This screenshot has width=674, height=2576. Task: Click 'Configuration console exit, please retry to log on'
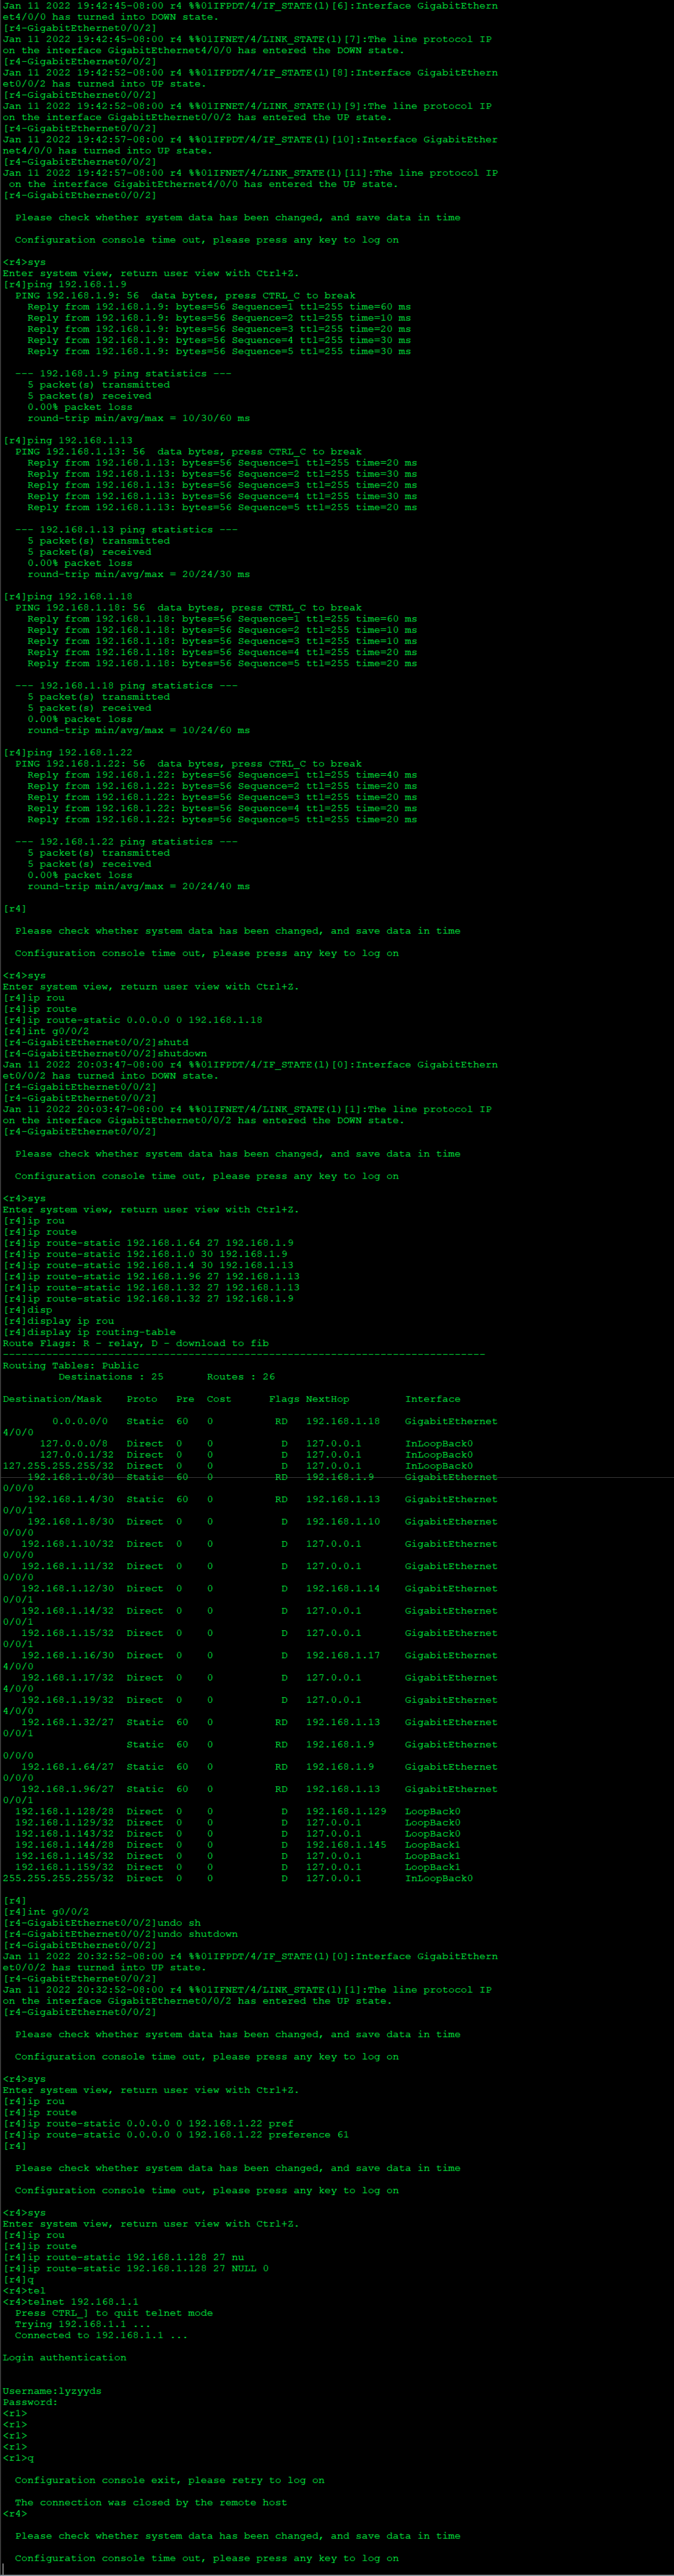point(170,2480)
